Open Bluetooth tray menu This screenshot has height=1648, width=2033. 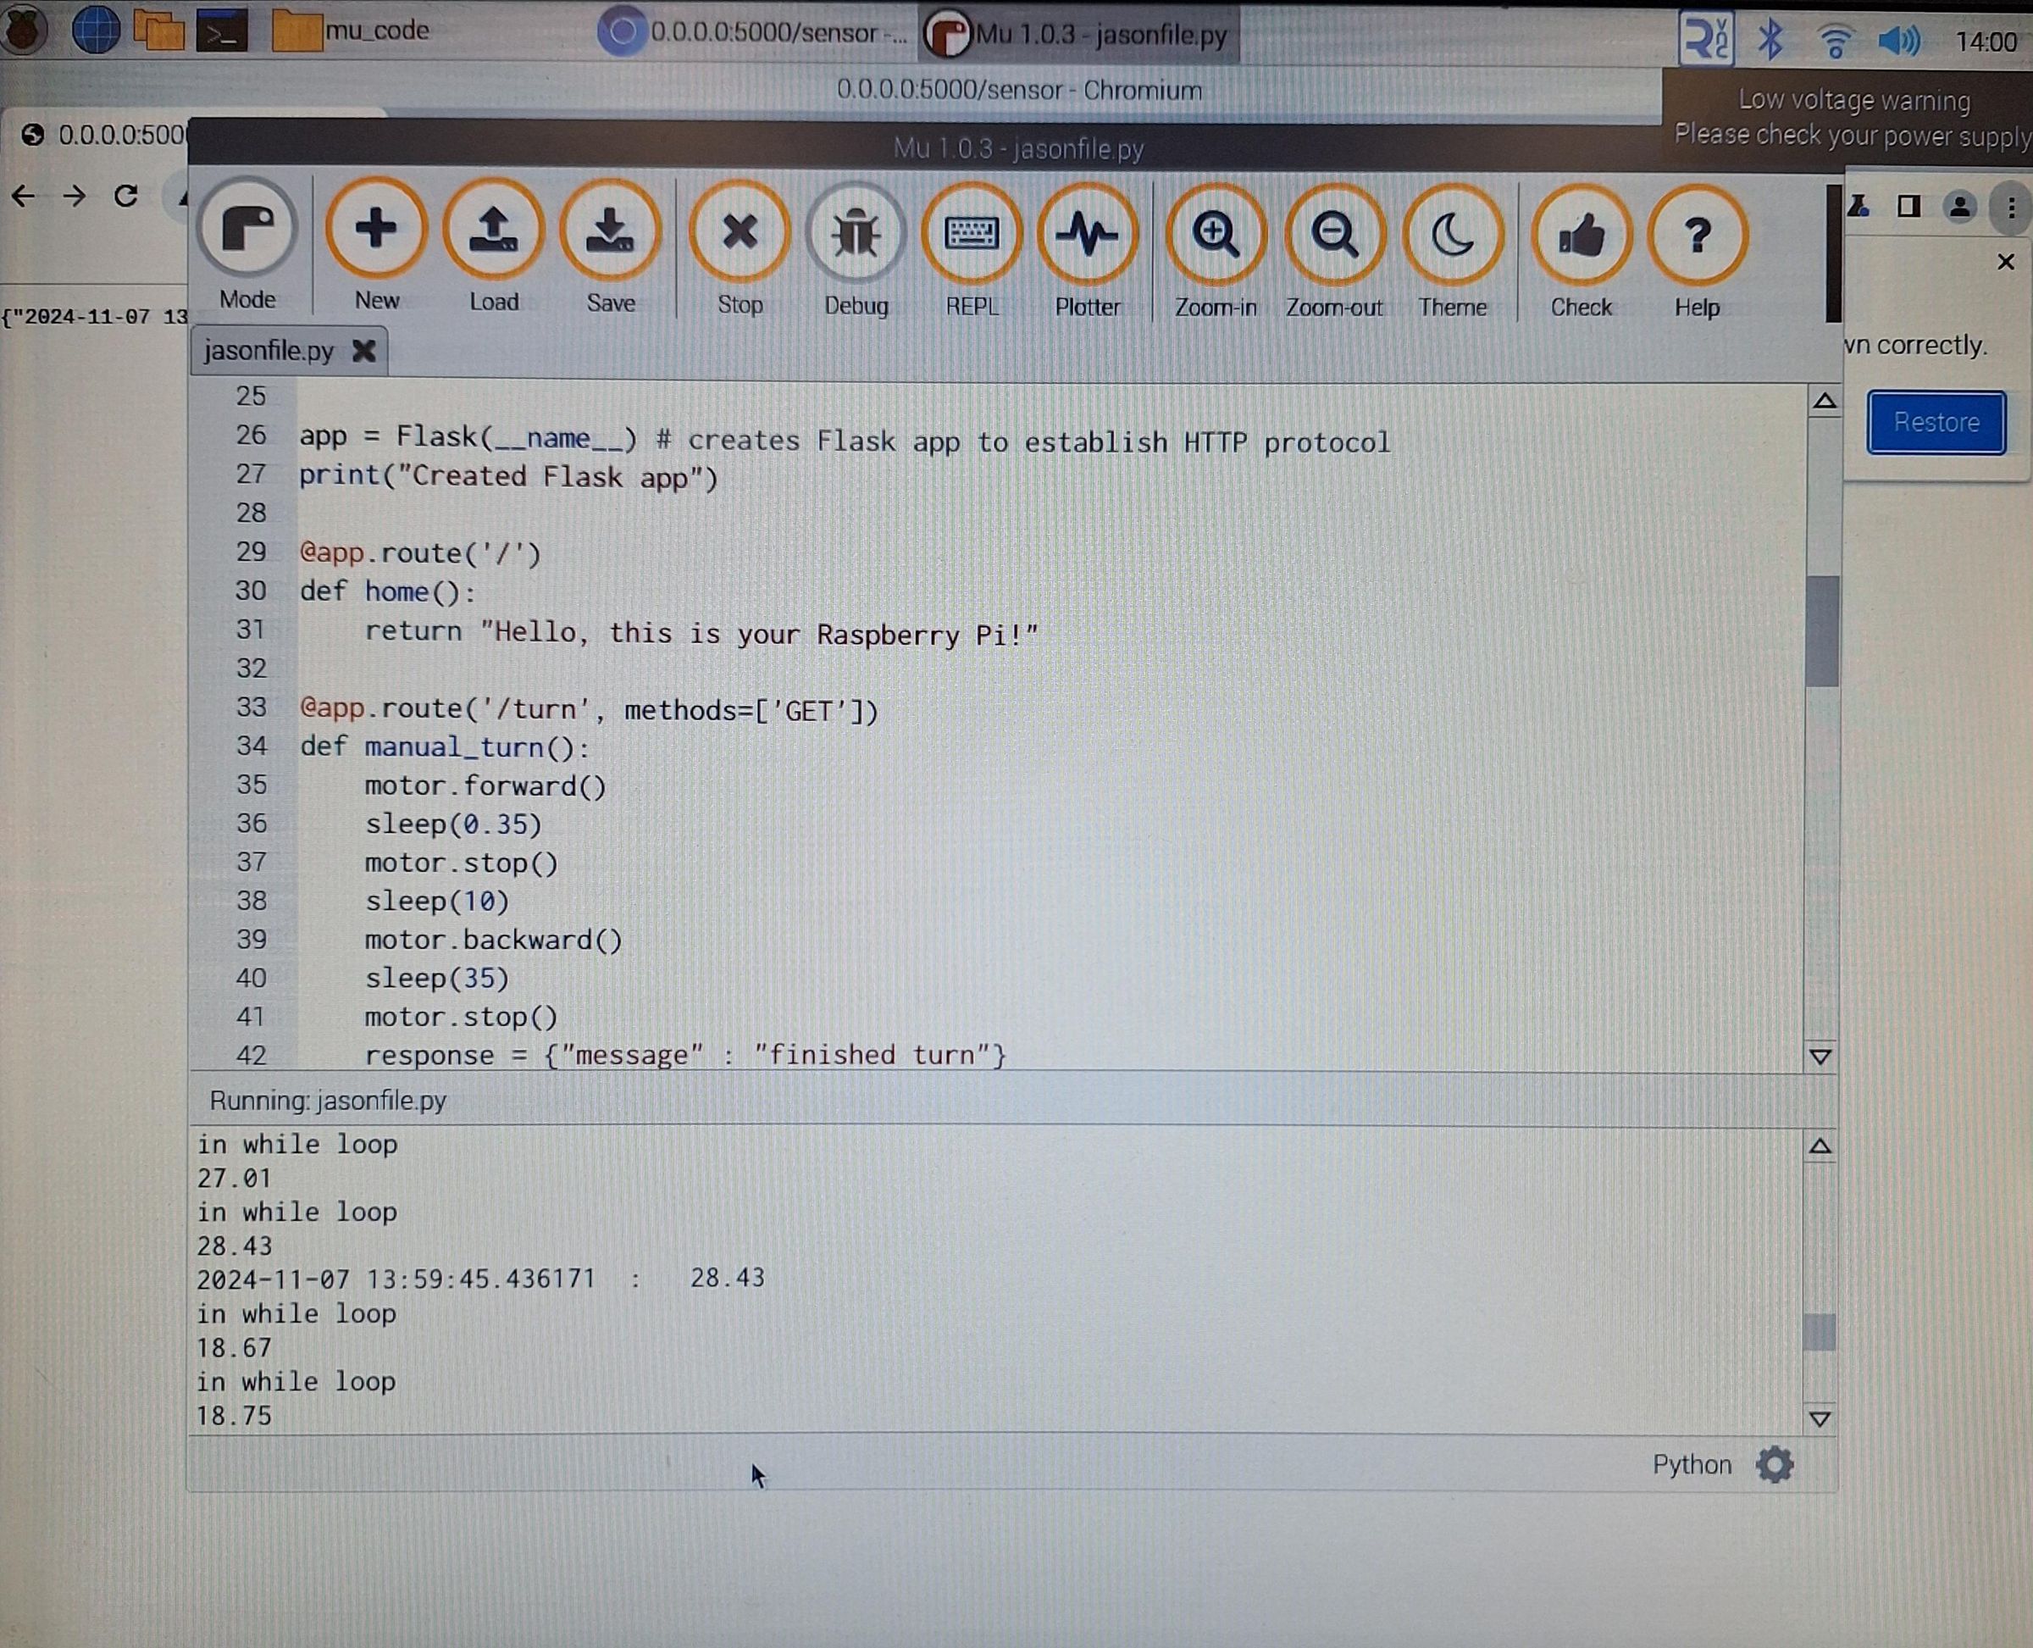pyautogui.click(x=1771, y=40)
